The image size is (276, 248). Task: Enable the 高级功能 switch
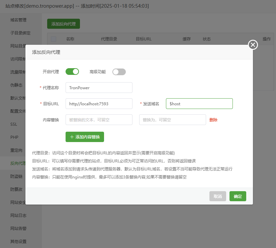(x=119, y=72)
